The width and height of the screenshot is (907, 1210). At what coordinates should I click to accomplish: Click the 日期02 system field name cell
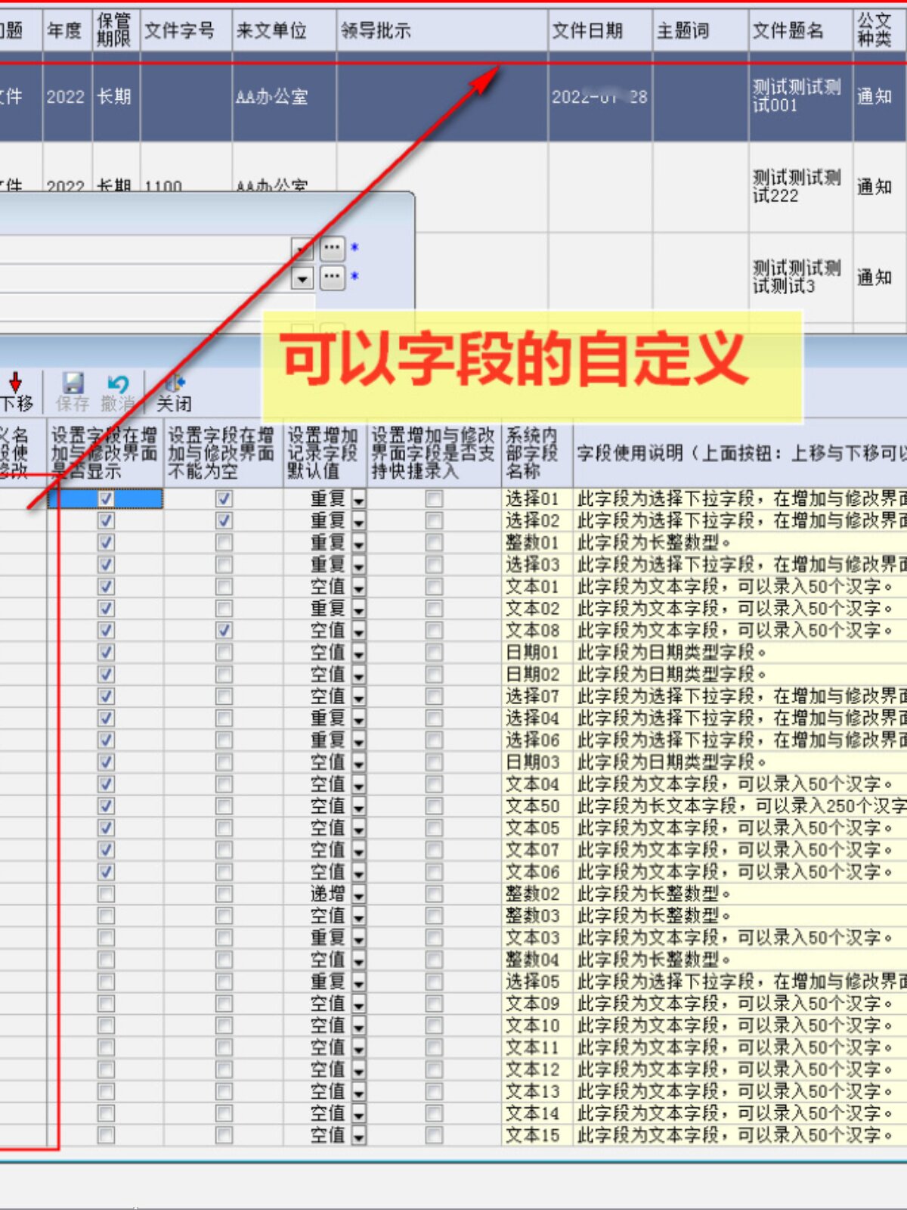pos(537,675)
